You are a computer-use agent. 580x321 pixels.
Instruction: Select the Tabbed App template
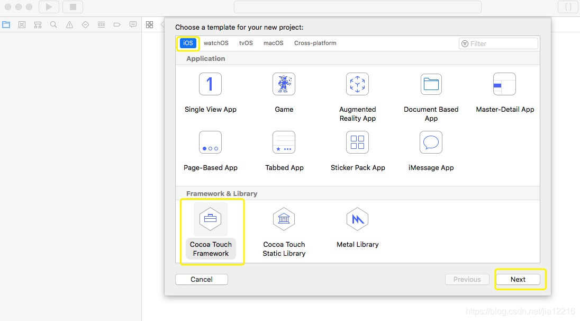284,151
